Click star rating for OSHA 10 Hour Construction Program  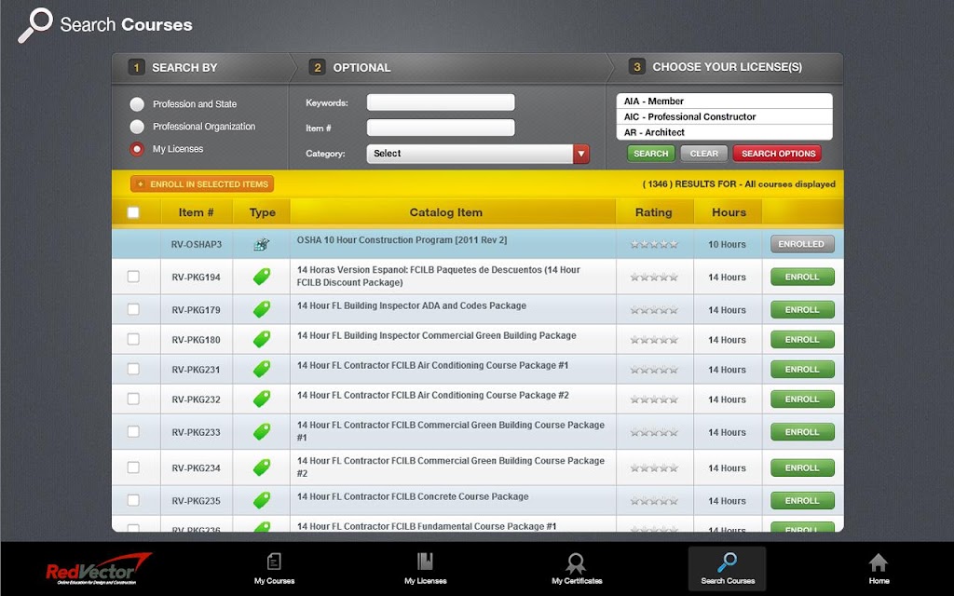click(654, 245)
